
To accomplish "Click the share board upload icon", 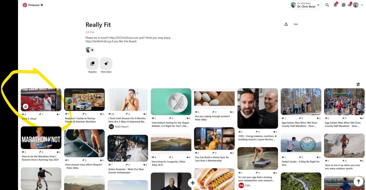I will click(286, 24).
